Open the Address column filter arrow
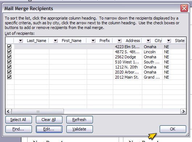 119,41
